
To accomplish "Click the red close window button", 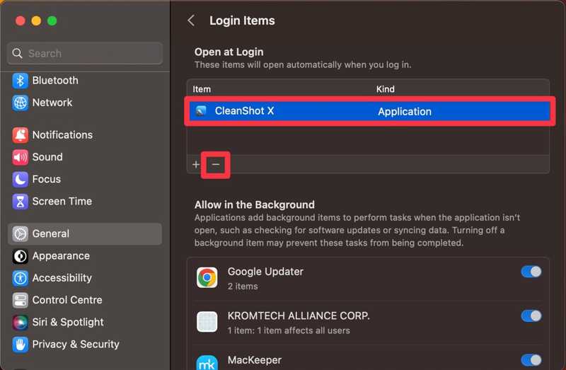I will pyautogui.click(x=21, y=21).
